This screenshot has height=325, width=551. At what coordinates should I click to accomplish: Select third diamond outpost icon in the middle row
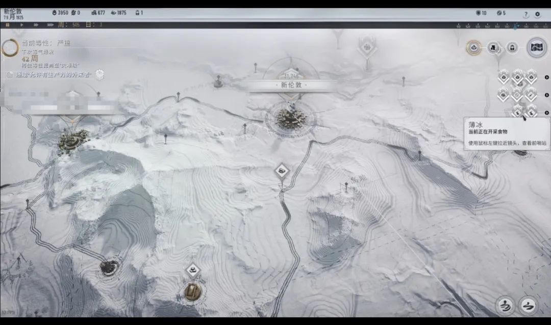531,94
